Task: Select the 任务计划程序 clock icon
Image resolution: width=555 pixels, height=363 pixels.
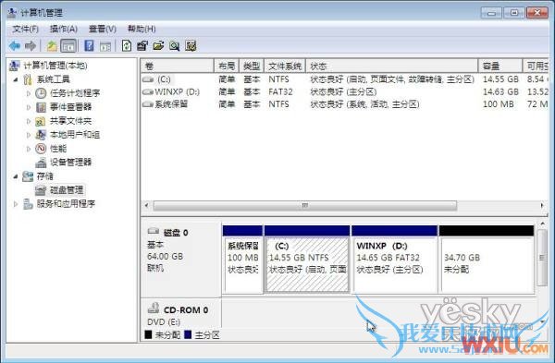Action: click(x=41, y=93)
